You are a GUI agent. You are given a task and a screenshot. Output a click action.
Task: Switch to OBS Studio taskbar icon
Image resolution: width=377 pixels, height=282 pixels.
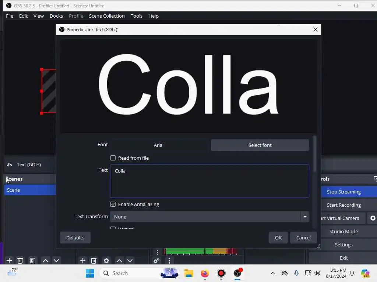pos(237,273)
